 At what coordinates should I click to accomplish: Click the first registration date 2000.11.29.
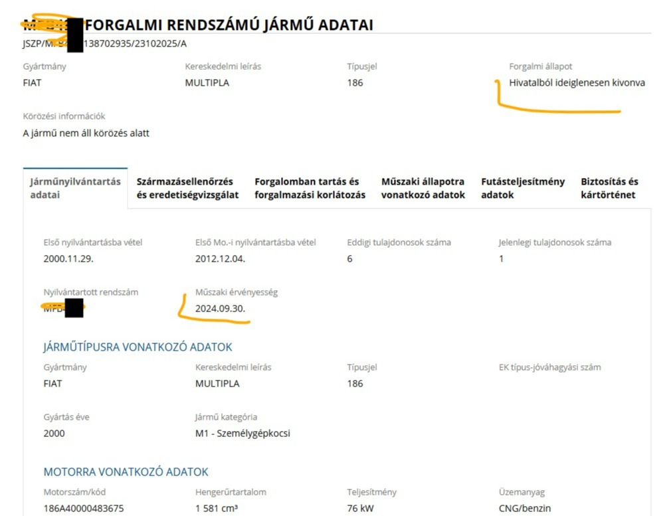coord(68,258)
